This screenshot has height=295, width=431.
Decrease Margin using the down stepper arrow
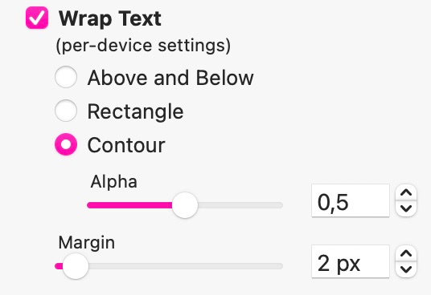point(406,269)
